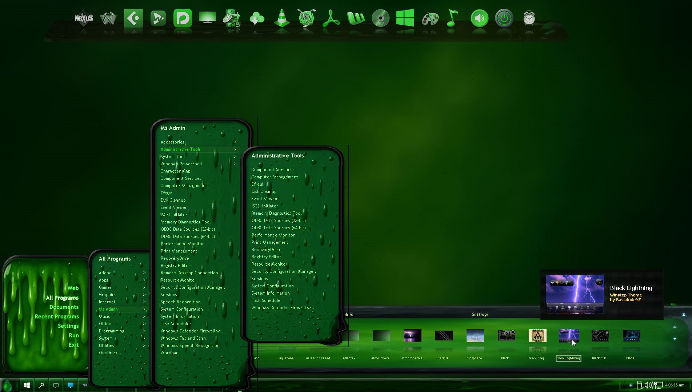This screenshot has height=392, width=692.
Task: Click the search magnifier on taskbar
Action: click(x=41, y=385)
